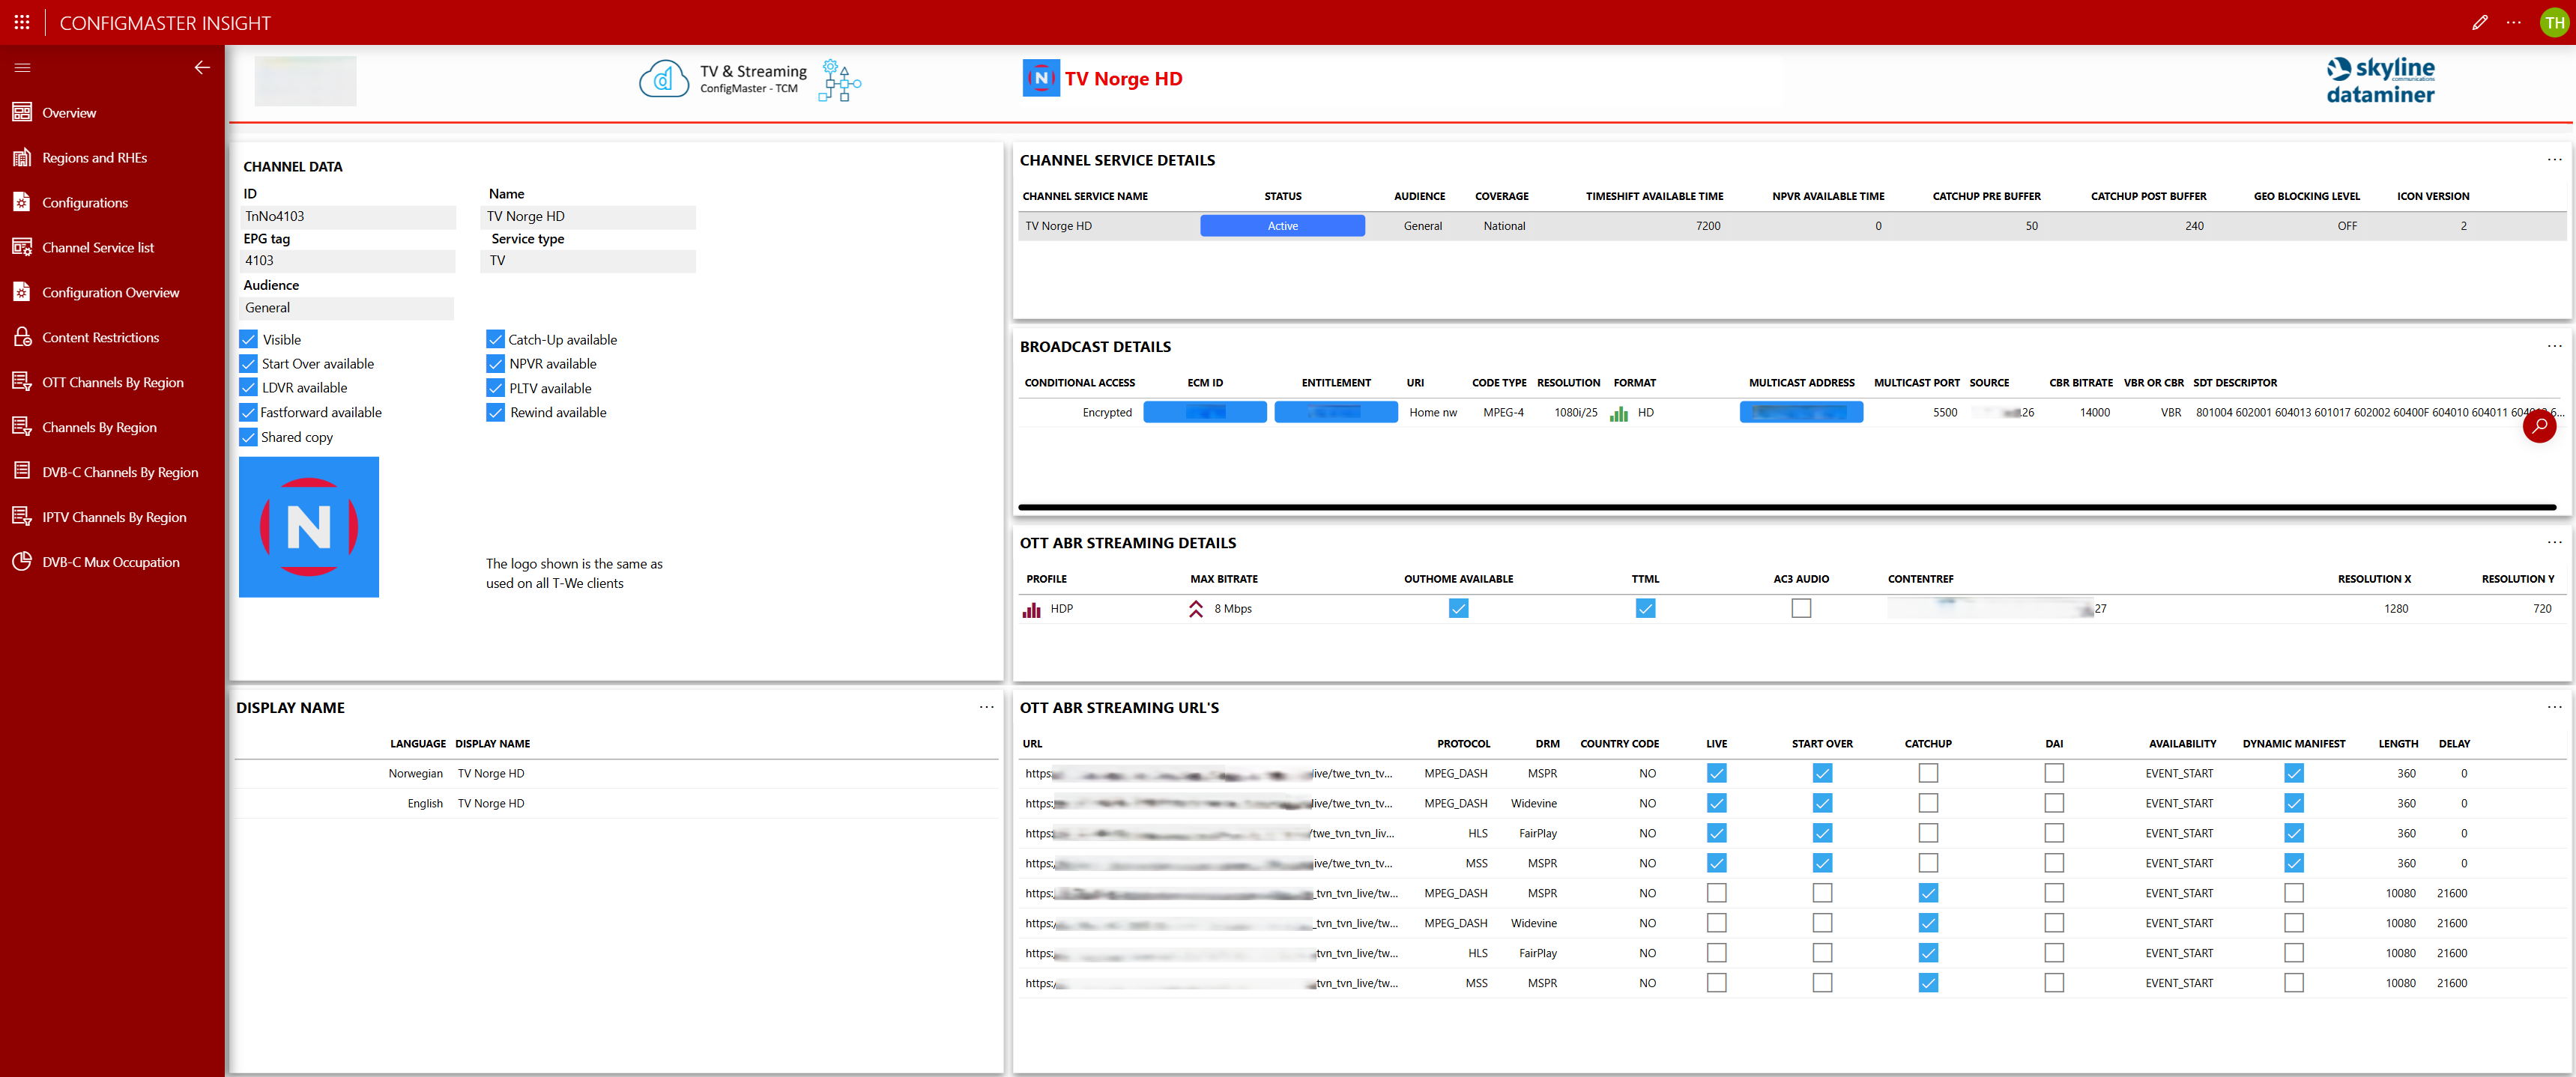Sort by Channel Service Name column header
2576x1077 pixels.
tap(1085, 196)
